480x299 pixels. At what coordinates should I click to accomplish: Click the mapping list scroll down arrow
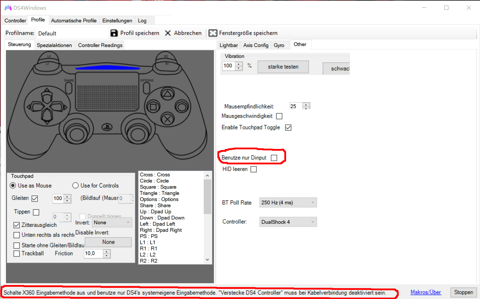click(x=207, y=259)
